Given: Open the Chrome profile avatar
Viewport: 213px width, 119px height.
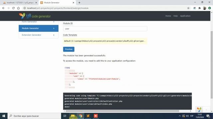Looking at the screenshot, I should [x=205, y=8].
